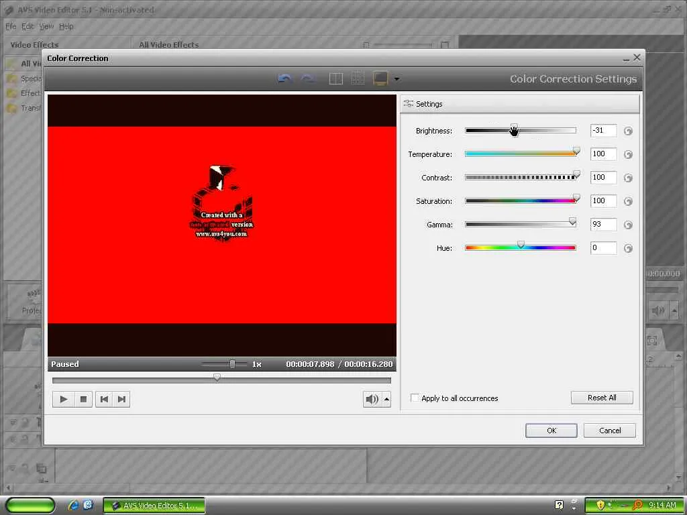This screenshot has height=515, width=687.
Task: Click the Saturation value field
Action: tap(603, 201)
